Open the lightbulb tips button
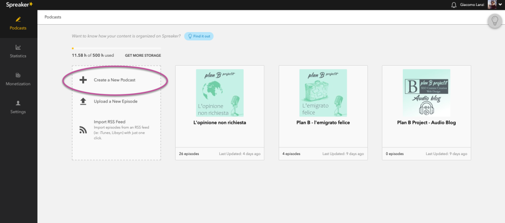Viewport: 505px width, 223px height. 494,21
